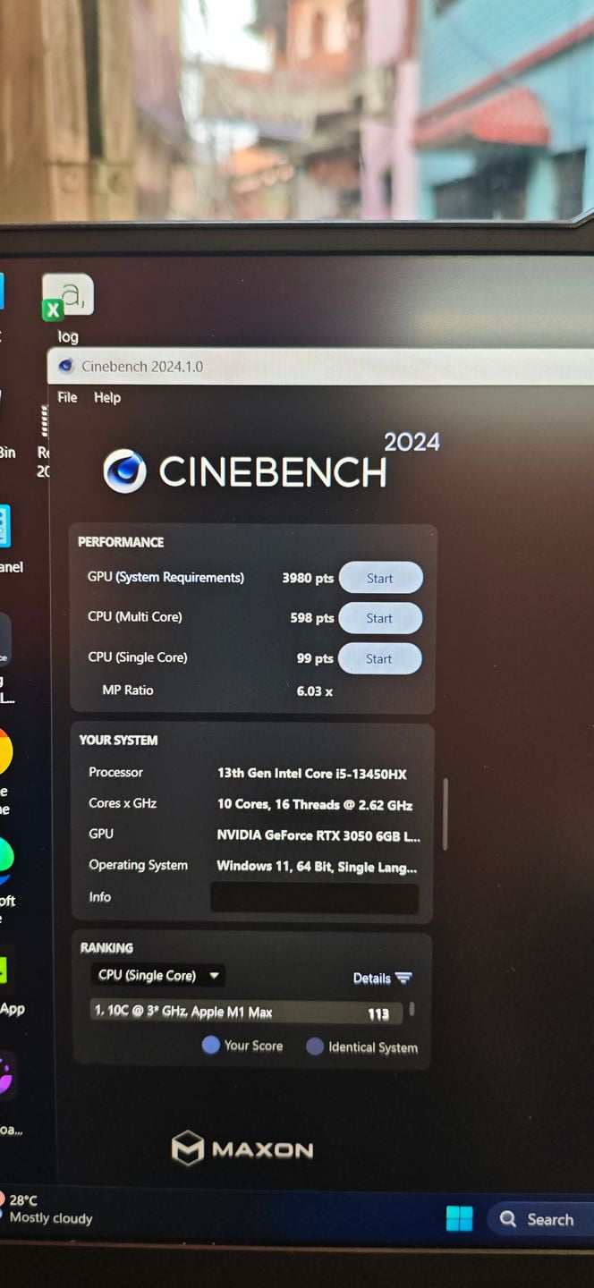This screenshot has height=1288, width=594.
Task: Open the Help menu in Cinebench
Action: 107,398
